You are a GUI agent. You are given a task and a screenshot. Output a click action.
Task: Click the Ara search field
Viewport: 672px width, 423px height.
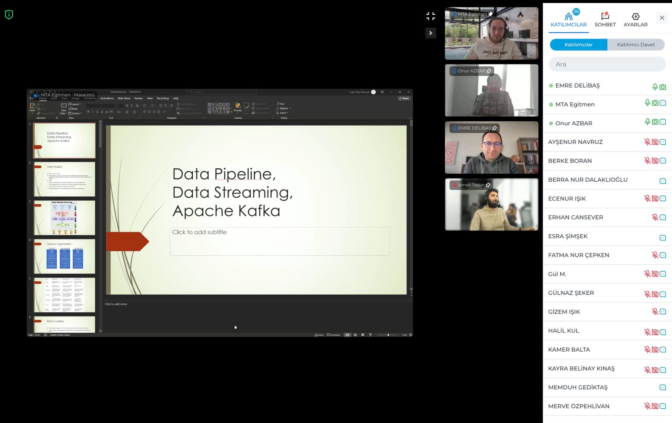click(607, 64)
